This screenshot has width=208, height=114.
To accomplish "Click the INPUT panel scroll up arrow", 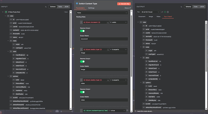I will click(x=71, y=11).
